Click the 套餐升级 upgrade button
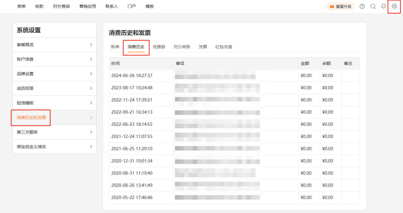Screen dimensions: 403x213 [340, 6]
